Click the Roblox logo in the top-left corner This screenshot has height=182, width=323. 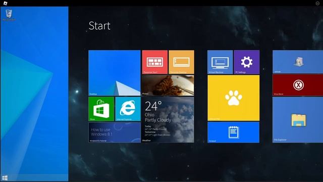pyautogui.click(x=6, y=3)
